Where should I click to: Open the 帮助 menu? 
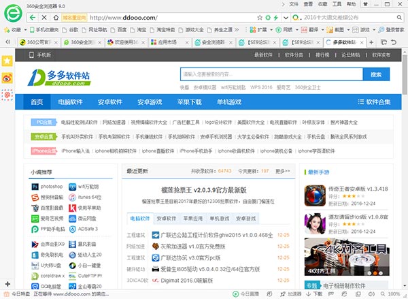pyautogui.click(x=351, y=4)
